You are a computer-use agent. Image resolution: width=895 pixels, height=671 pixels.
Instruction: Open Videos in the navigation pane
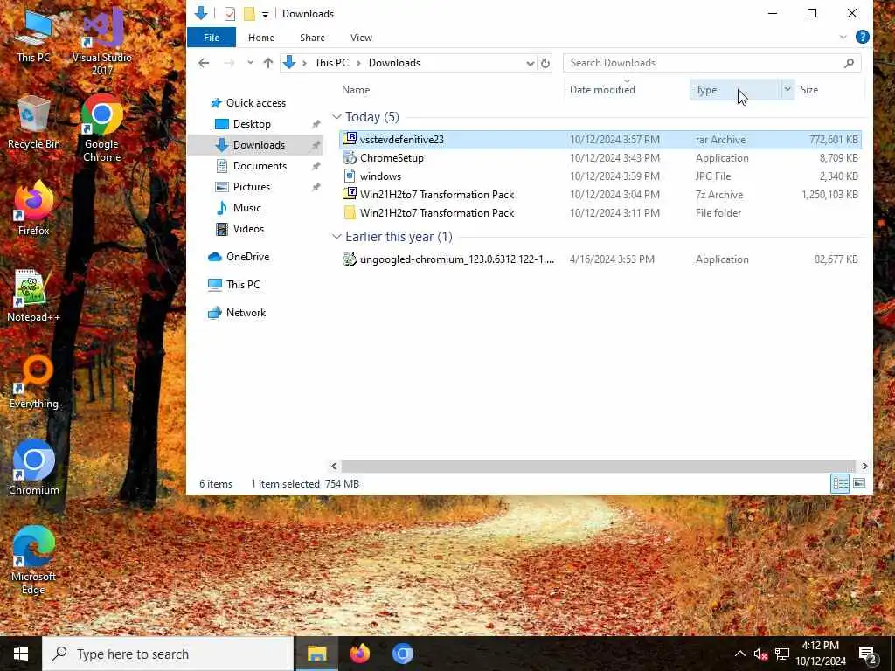pyautogui.click(x=248, y=229)
